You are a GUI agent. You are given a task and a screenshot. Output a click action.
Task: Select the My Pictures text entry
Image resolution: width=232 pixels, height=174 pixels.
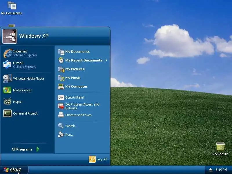pos(75,69)
